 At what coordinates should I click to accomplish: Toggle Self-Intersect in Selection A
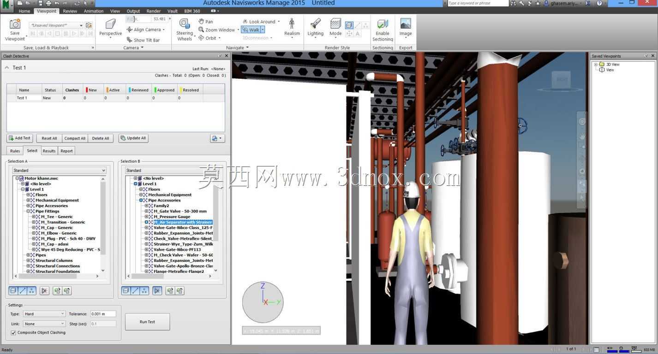44,291
